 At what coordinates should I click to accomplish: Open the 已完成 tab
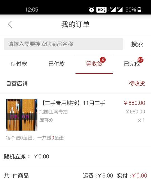pyautogui.click(x=132, y=64)
